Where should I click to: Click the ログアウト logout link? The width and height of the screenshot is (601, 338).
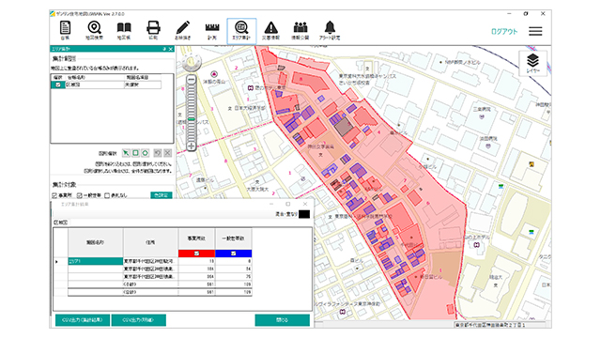pos(504,31)
